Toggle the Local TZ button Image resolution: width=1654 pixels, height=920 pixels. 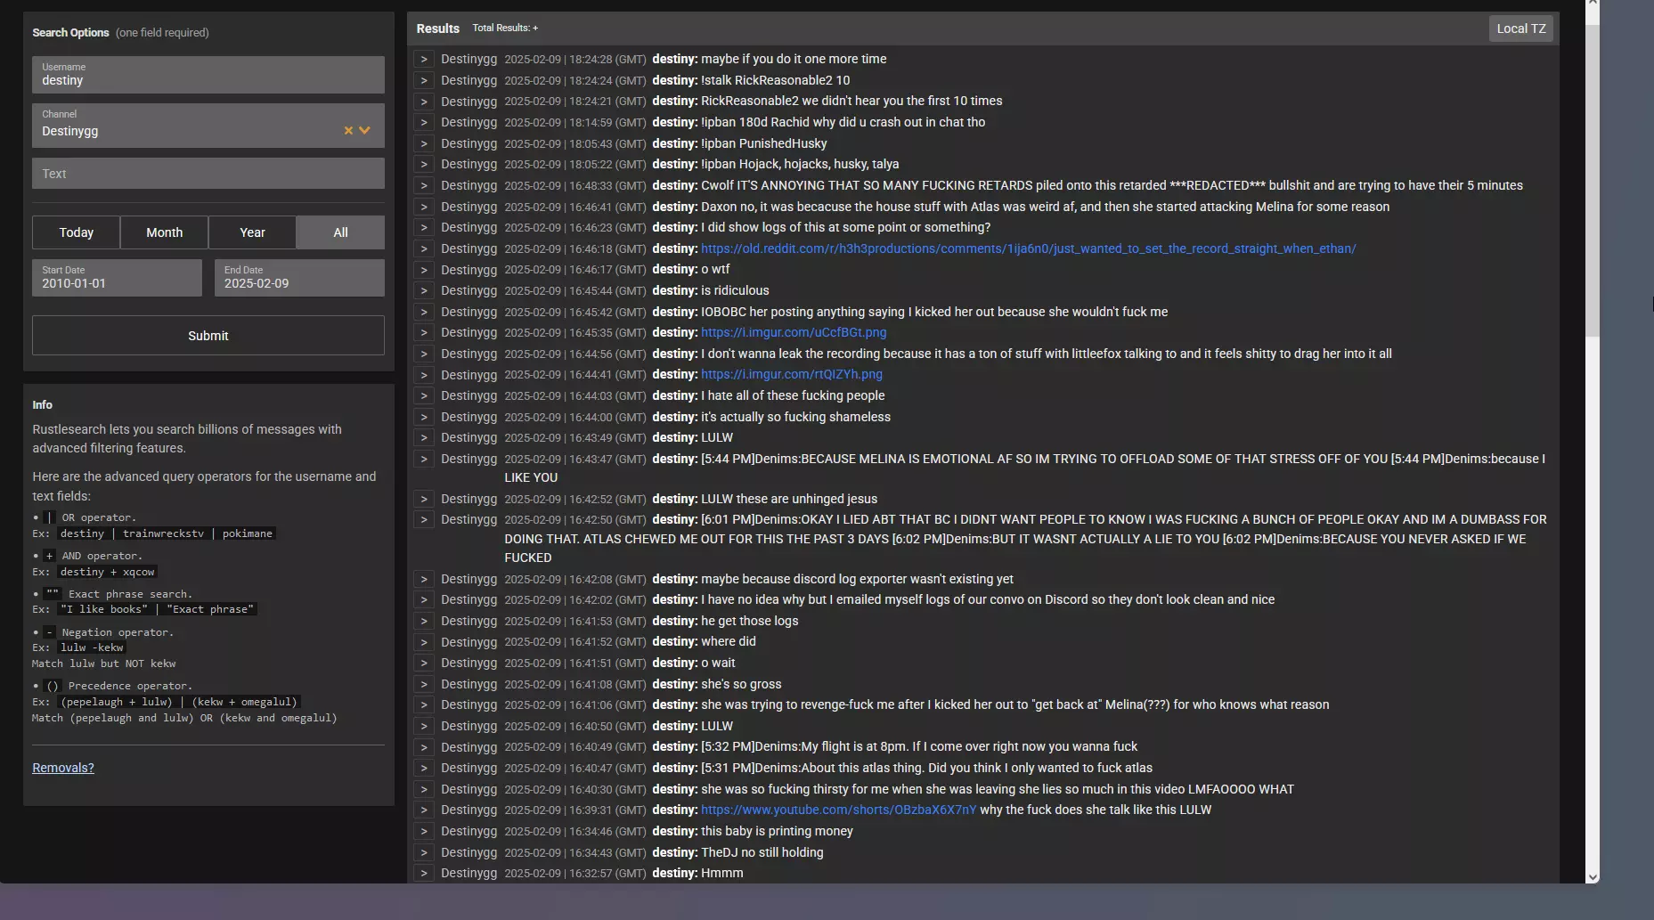point(1520,28)
